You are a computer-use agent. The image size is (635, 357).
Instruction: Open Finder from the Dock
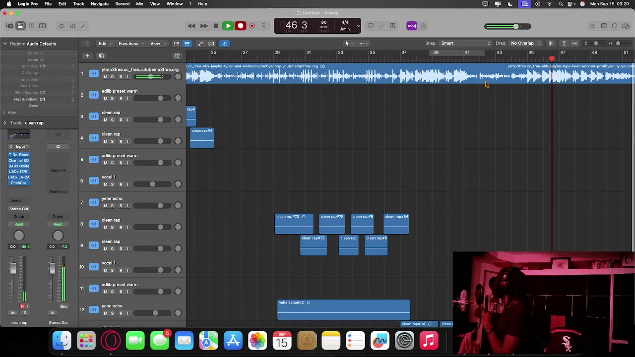pos(62,341)
